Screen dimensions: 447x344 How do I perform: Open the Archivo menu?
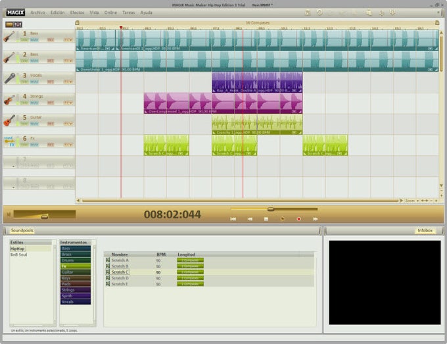(x=37, y=12)
